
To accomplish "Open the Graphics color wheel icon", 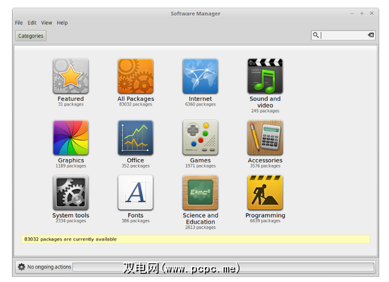I will click(x=71, y=138).
